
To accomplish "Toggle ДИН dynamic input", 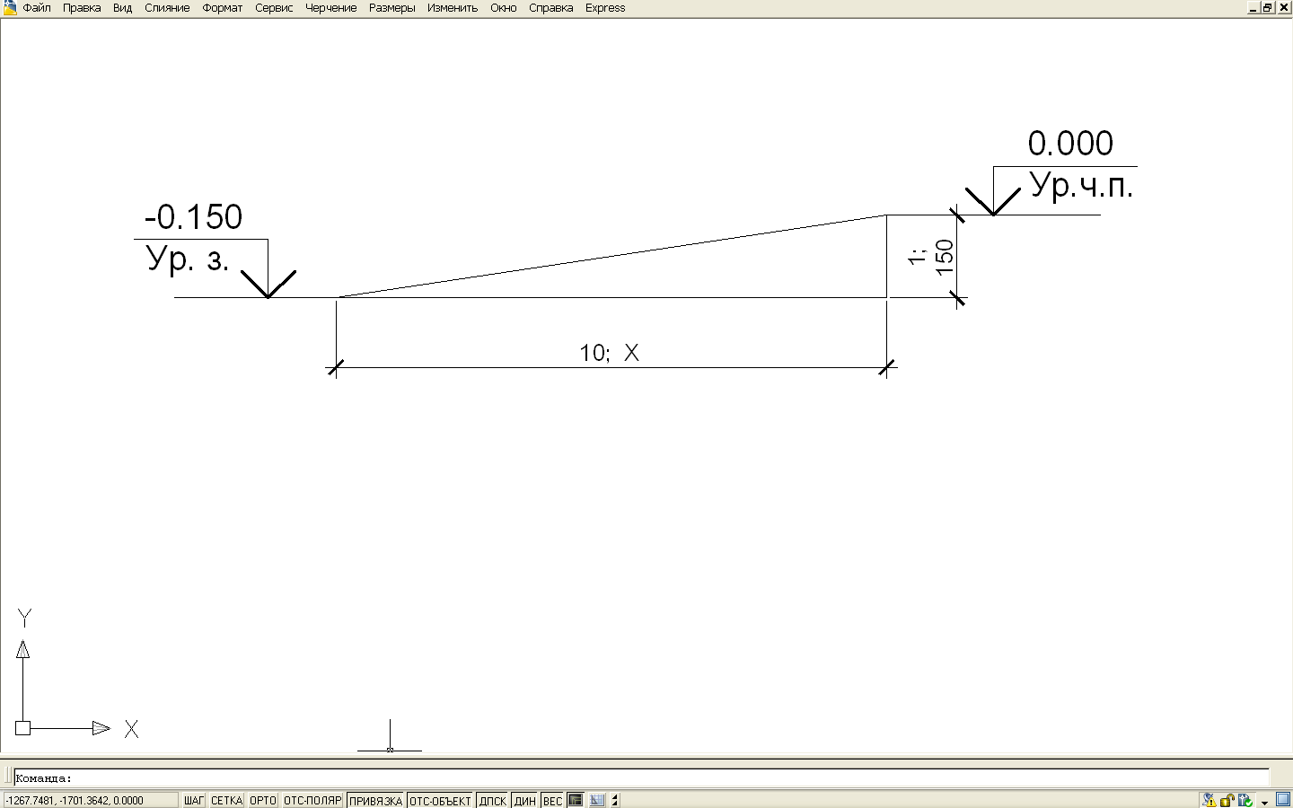I will click(525, 801).
